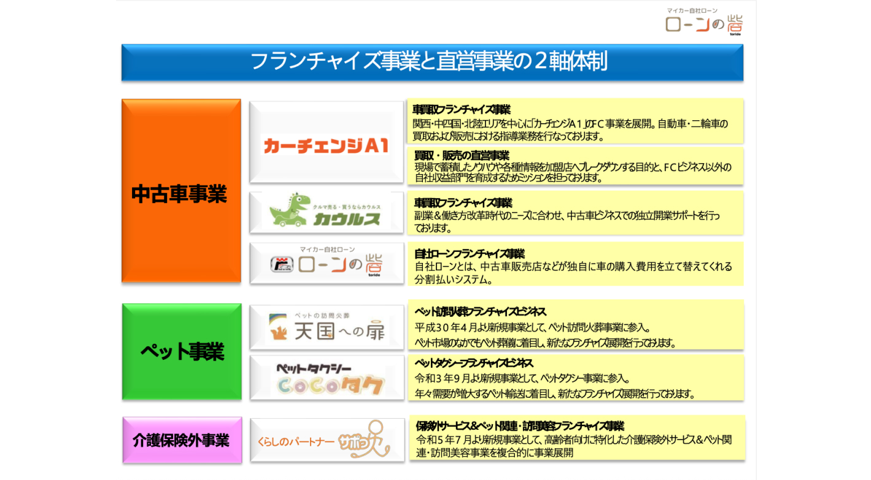Image resolution: width=871 pixels, height=480 pixels.
Task: Click the blue title banner
Action: click(x=432, y=62)
